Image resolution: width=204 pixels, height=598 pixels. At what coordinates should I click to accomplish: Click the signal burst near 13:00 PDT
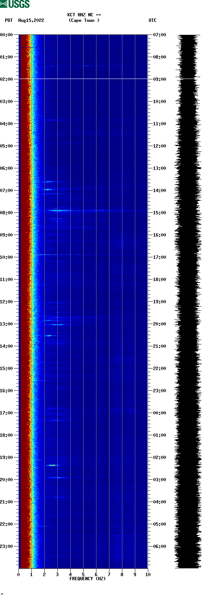(x=58, y=324)
